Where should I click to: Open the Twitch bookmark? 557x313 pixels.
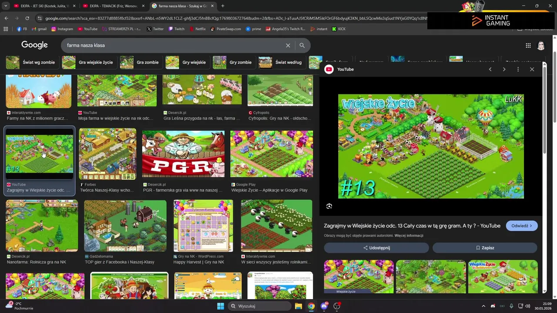(176, 29)
